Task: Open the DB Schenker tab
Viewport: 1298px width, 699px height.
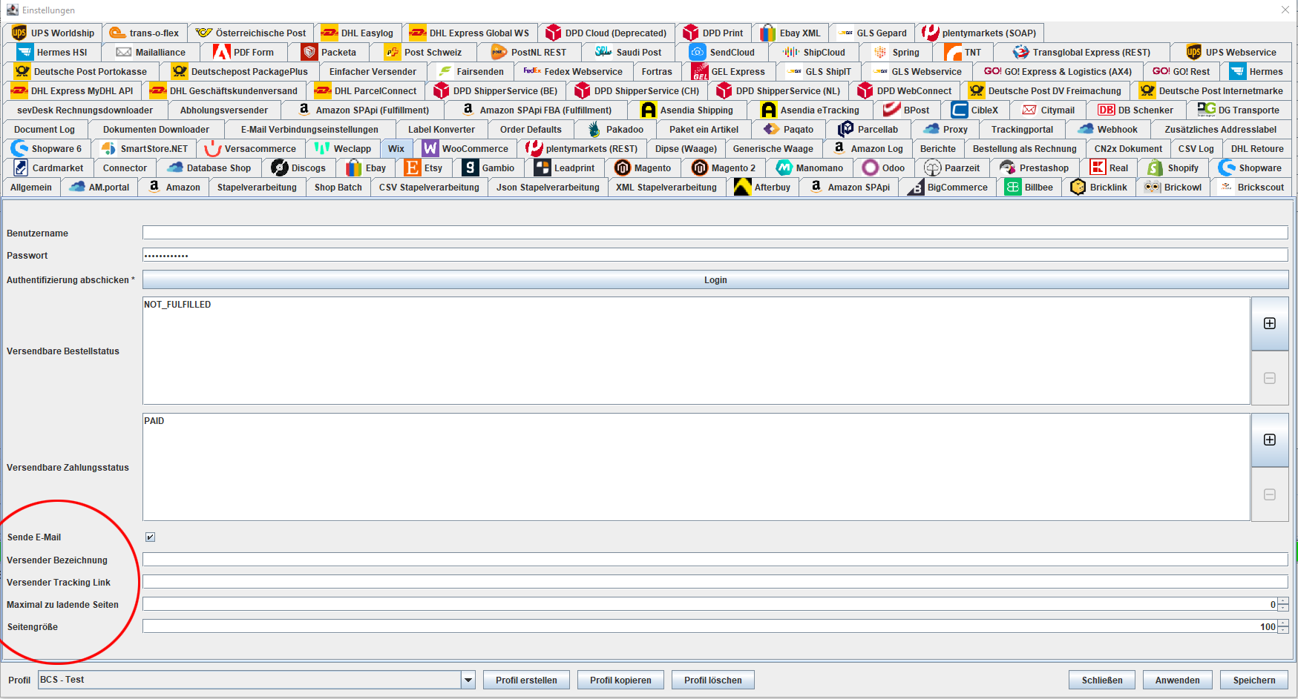Action: 1136,110
